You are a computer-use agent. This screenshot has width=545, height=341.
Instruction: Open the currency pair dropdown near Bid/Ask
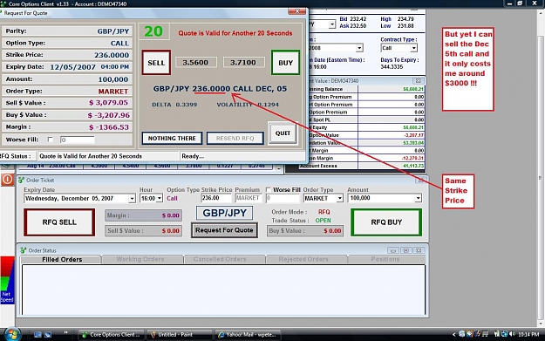click(x=332, y=24)
